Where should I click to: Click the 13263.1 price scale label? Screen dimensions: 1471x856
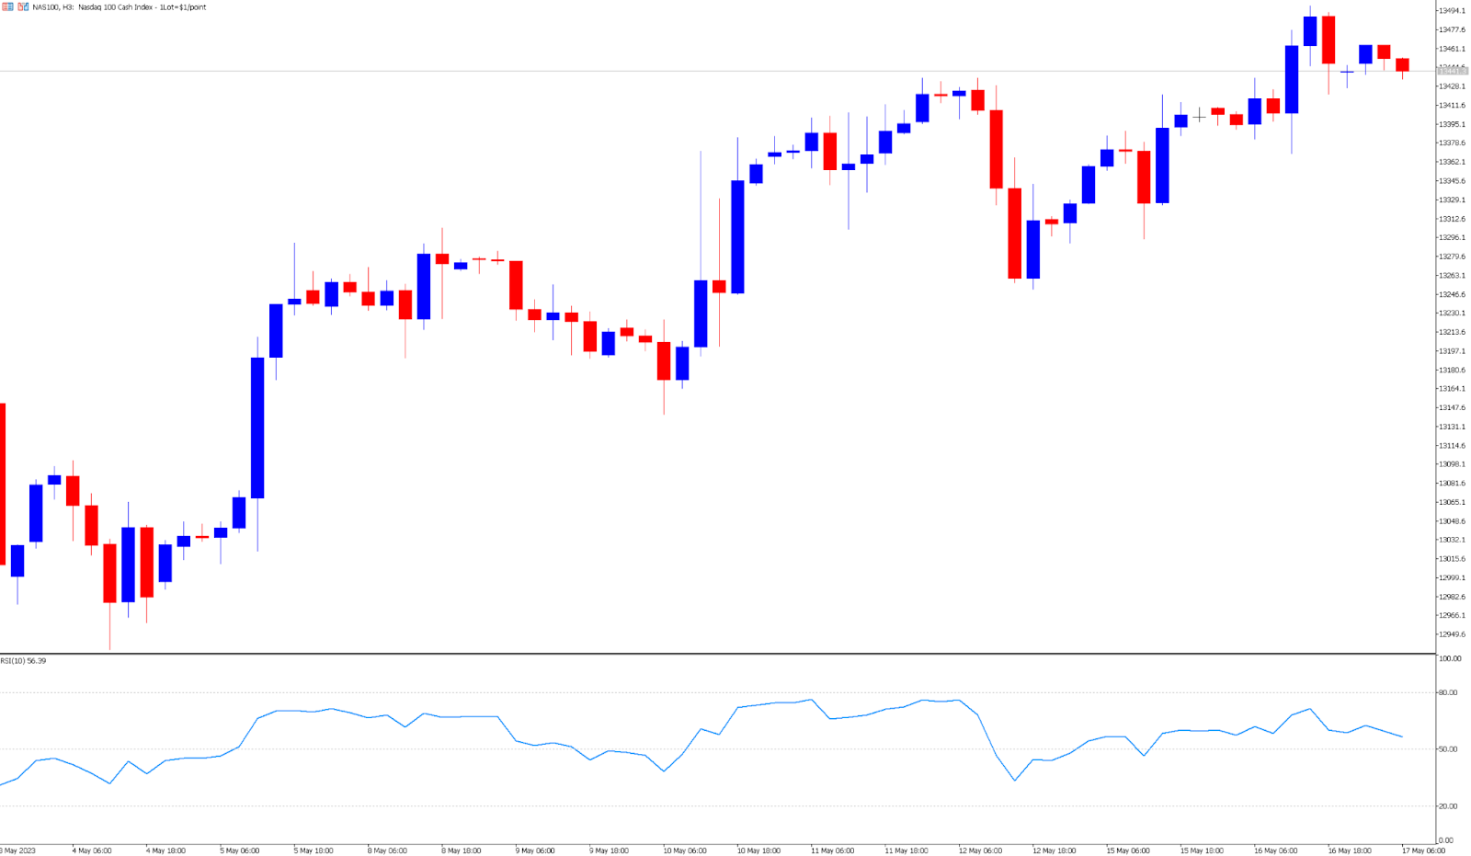[x=1453, y=276]
